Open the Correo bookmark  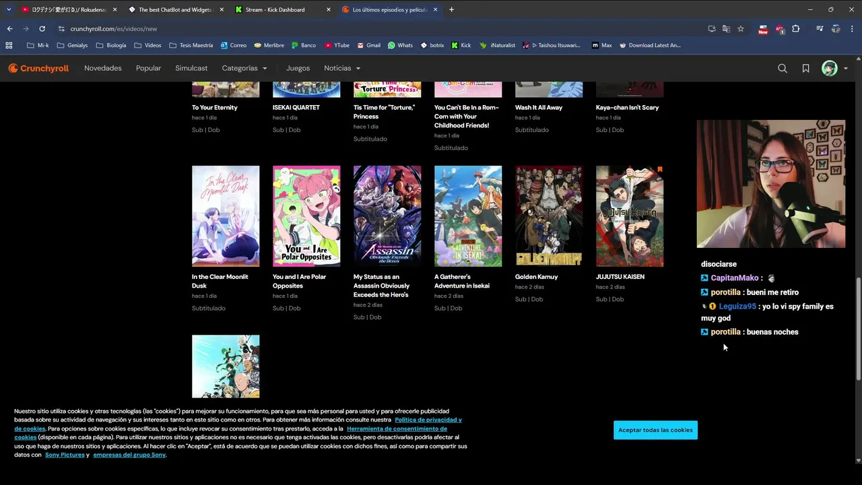234,45
